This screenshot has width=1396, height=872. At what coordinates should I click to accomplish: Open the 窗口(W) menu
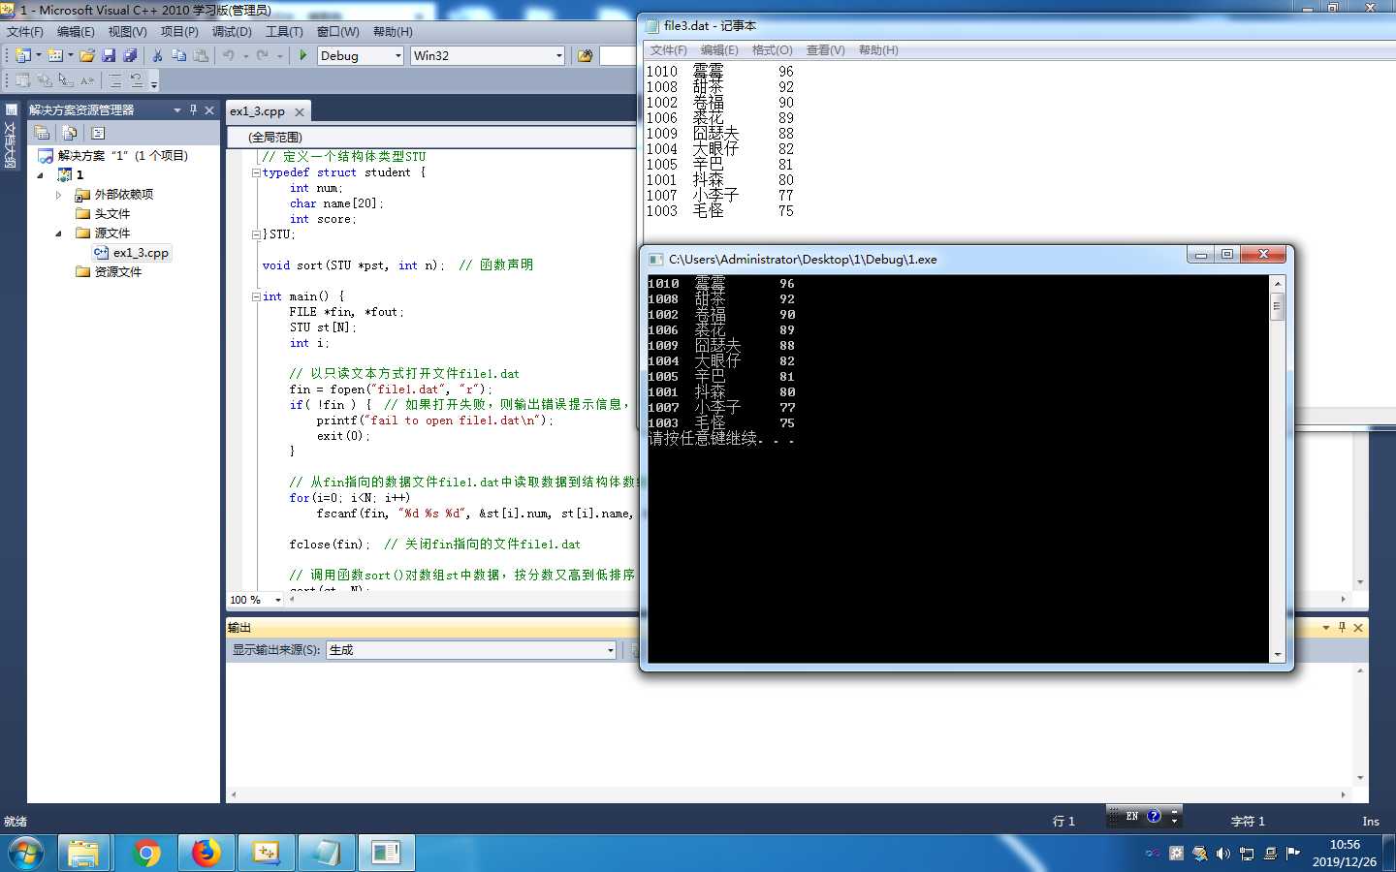click(x=337, y=32)
